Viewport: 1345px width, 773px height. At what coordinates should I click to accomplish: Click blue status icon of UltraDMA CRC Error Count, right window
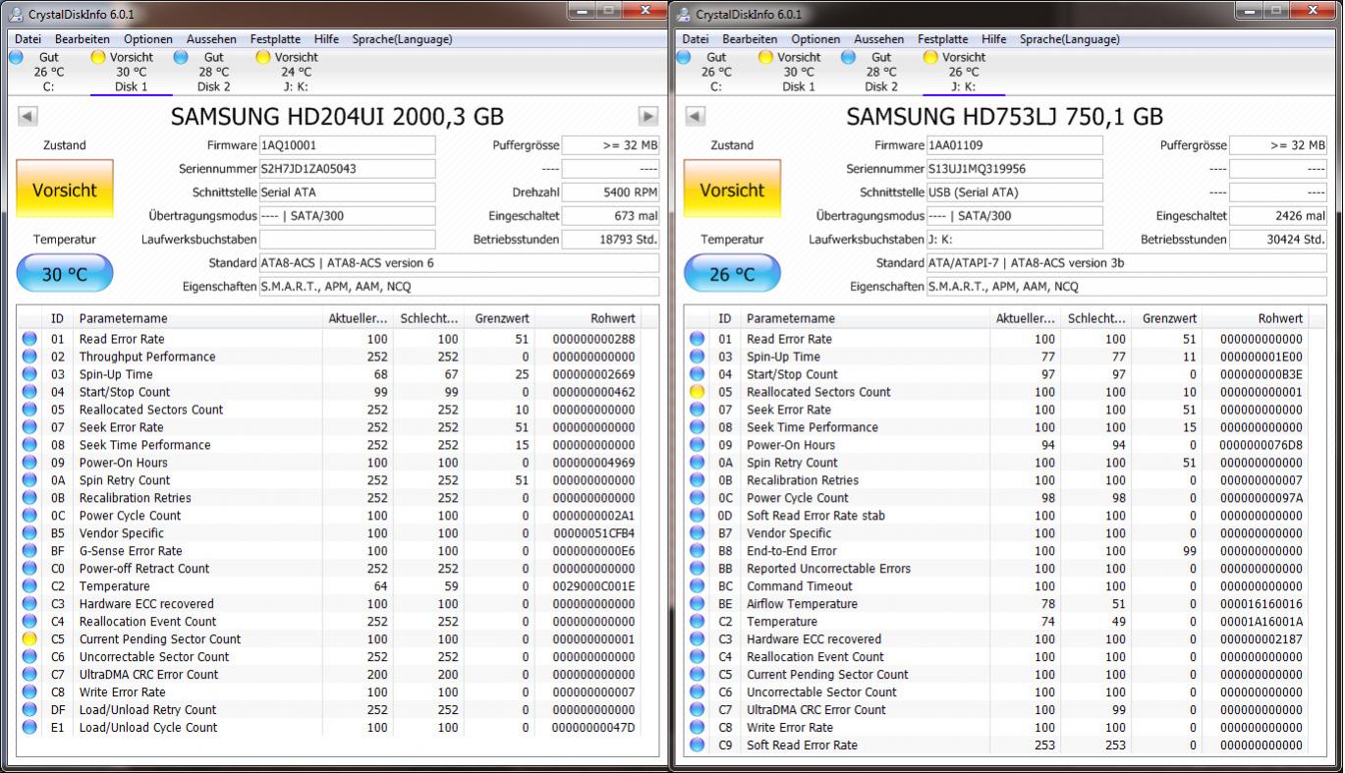point(697,710)
